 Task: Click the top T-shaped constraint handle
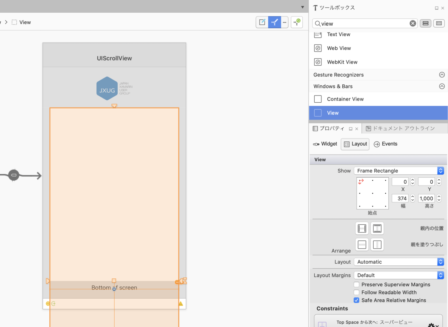click(114, 106)
